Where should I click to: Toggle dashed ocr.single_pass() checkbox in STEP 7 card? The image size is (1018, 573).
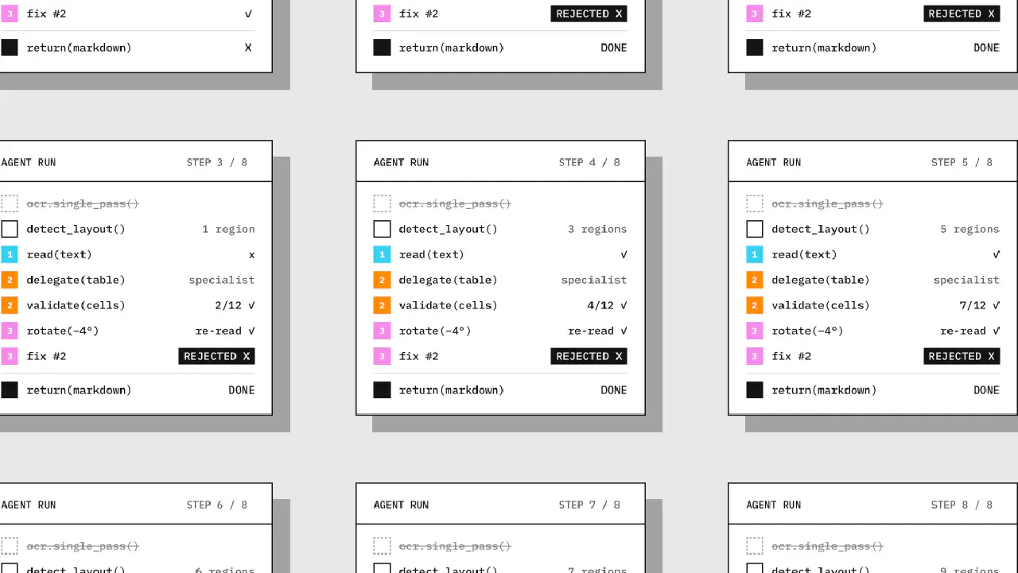click(x=382, y=546)
